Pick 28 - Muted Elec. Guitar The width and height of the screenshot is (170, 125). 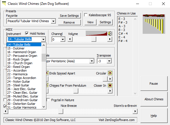[24, 96]
